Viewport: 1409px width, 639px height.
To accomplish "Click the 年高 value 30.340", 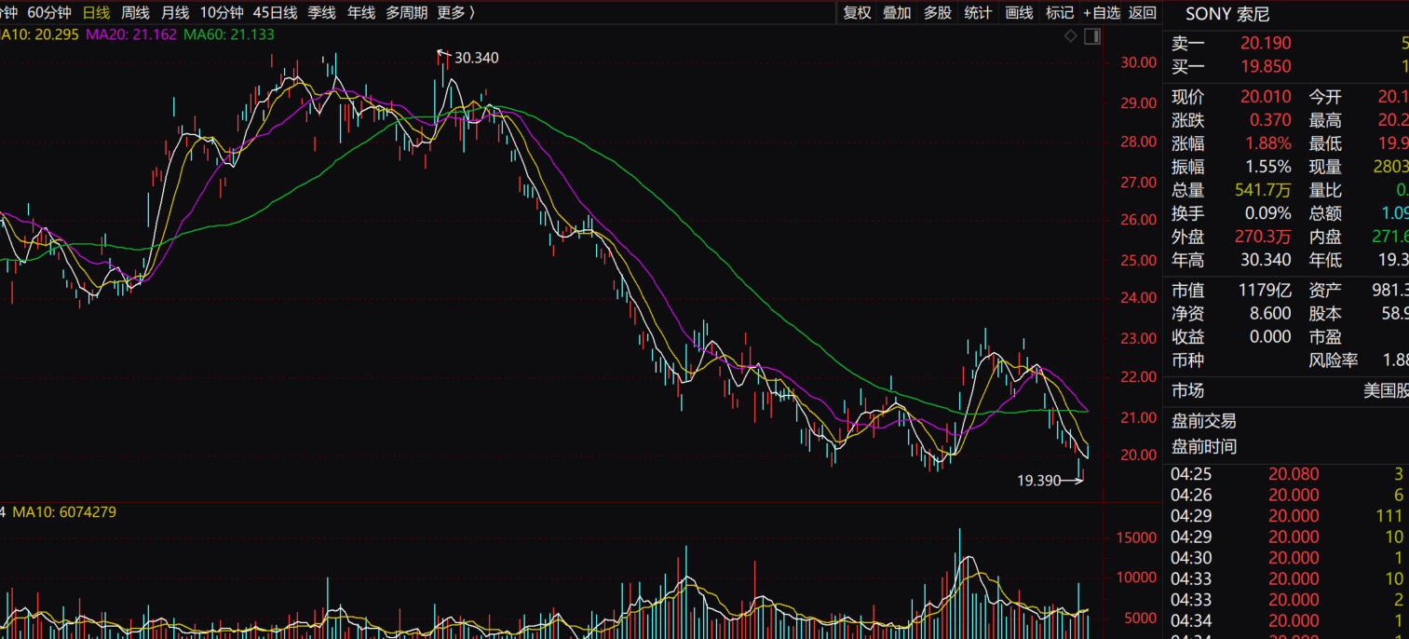I will 1266,260.
